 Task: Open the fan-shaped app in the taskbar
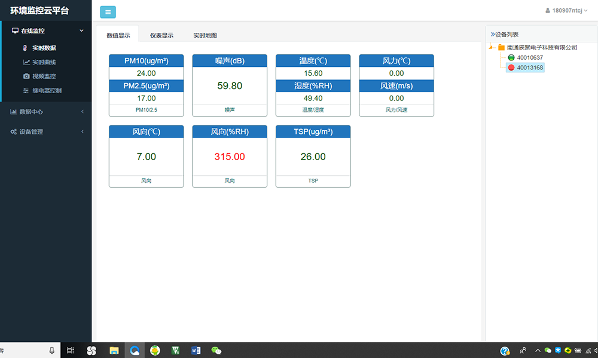point(91,350)
